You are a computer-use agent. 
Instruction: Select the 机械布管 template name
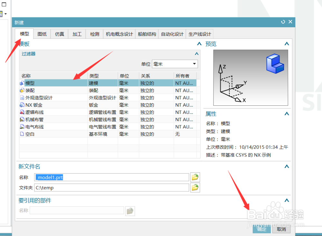pyautogui.click(x=34, y=119)
